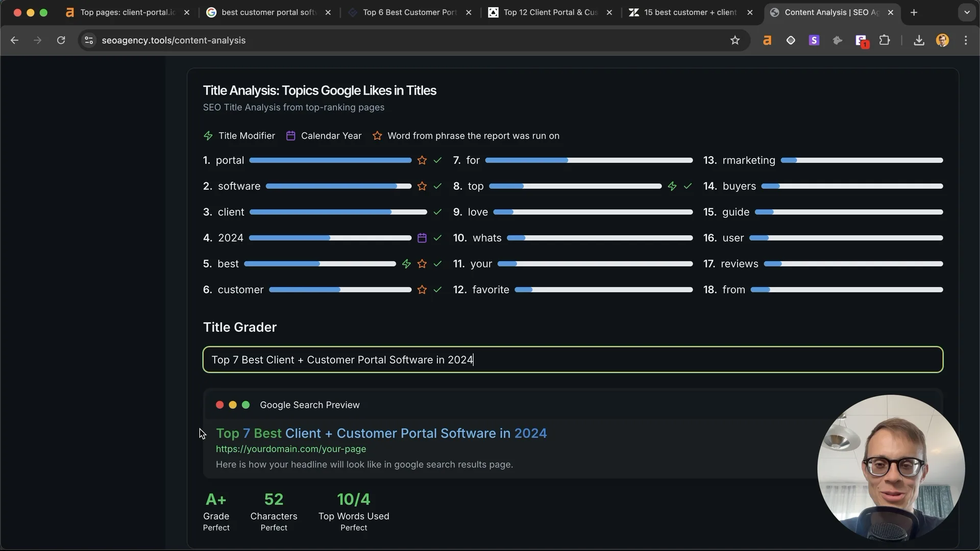Viewport: 980px width, 551px height.
Task: Click the address bar URL
Action: (174, 40)
